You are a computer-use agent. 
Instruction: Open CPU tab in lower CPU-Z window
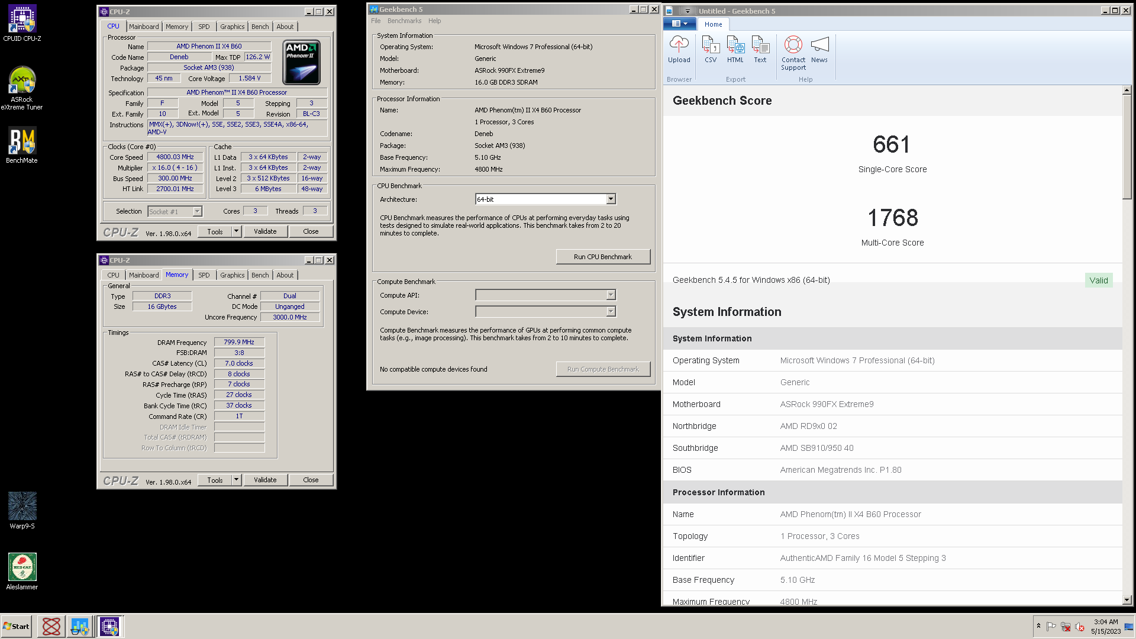(113, 275)
